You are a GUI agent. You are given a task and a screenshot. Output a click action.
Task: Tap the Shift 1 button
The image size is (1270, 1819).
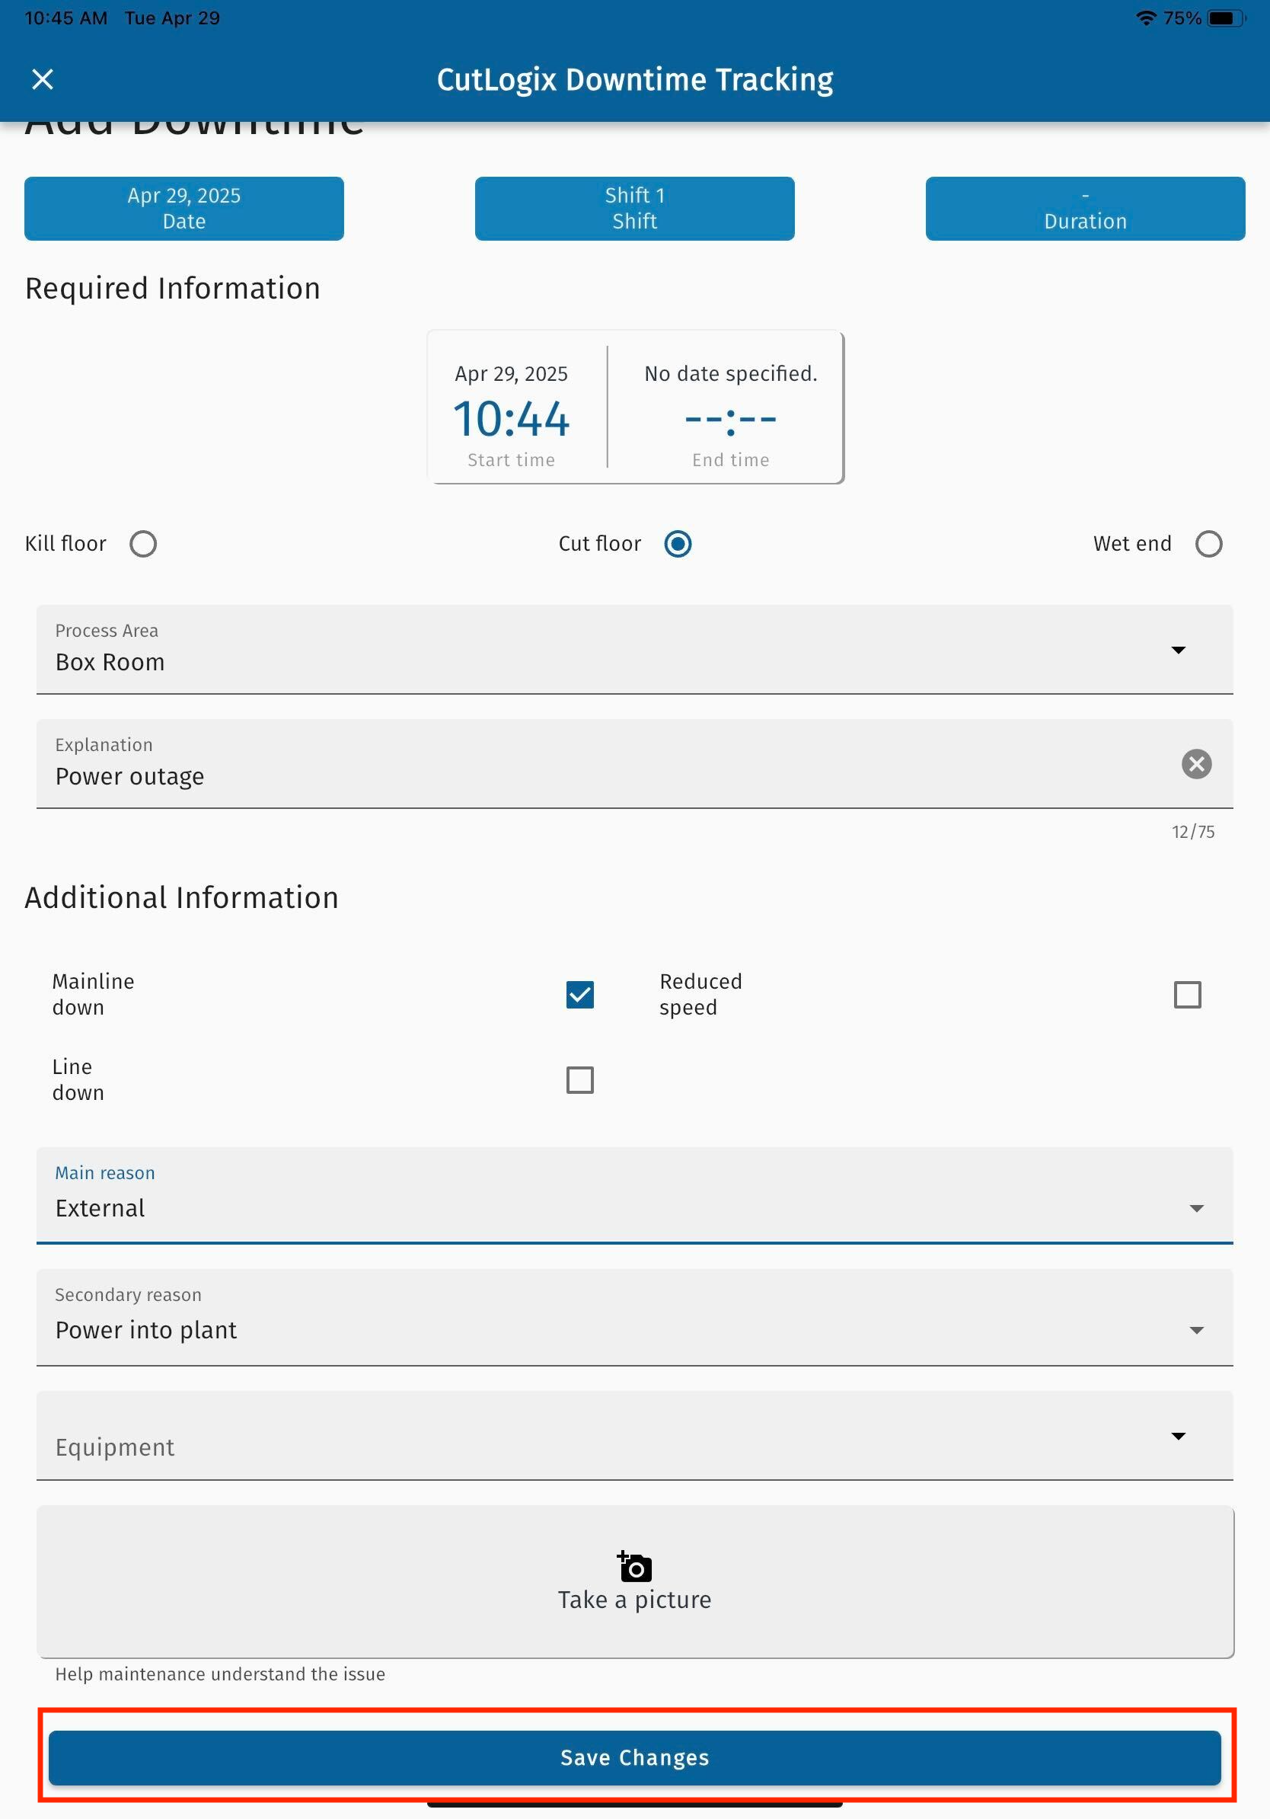(x=634, y=209)
